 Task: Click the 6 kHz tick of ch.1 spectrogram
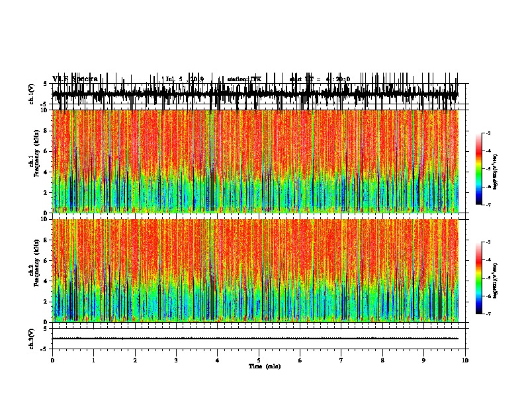(46, 151)
